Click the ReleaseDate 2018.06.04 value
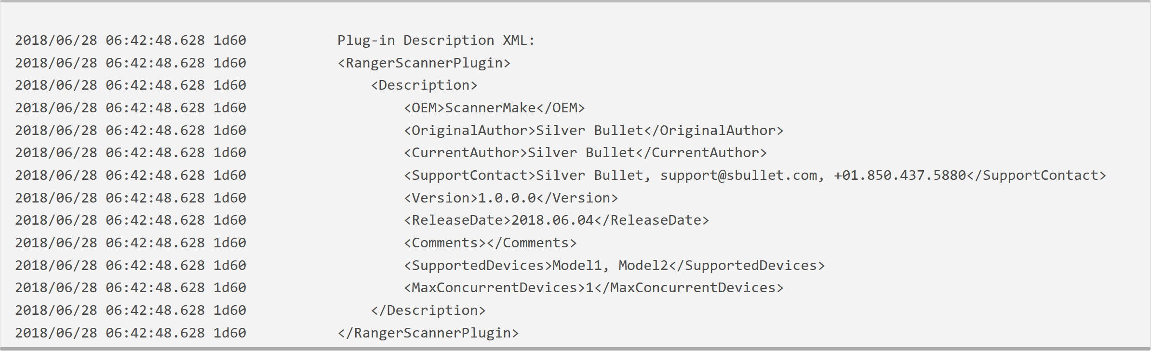 click(x=552, y=220)
